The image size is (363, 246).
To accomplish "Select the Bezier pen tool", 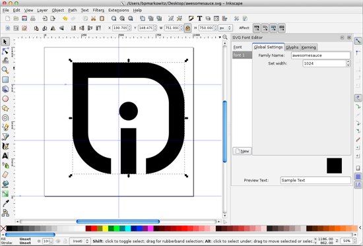I will click(x=5, y=137).
